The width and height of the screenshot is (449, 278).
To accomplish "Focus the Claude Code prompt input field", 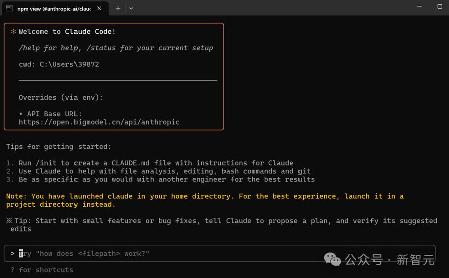I will (x=219, y=253).
